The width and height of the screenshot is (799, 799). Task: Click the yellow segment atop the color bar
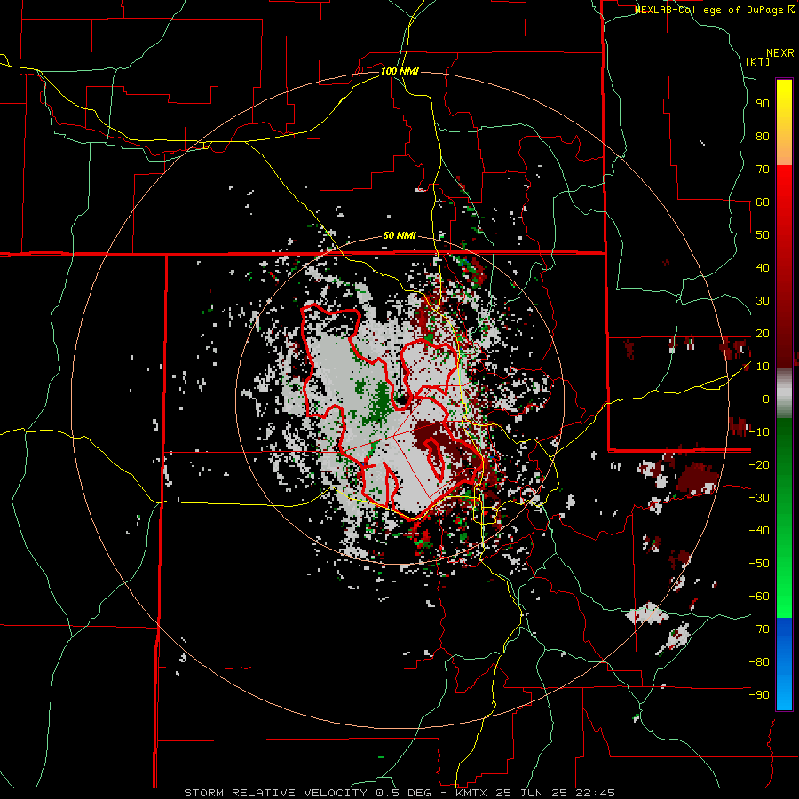(784, 123)
